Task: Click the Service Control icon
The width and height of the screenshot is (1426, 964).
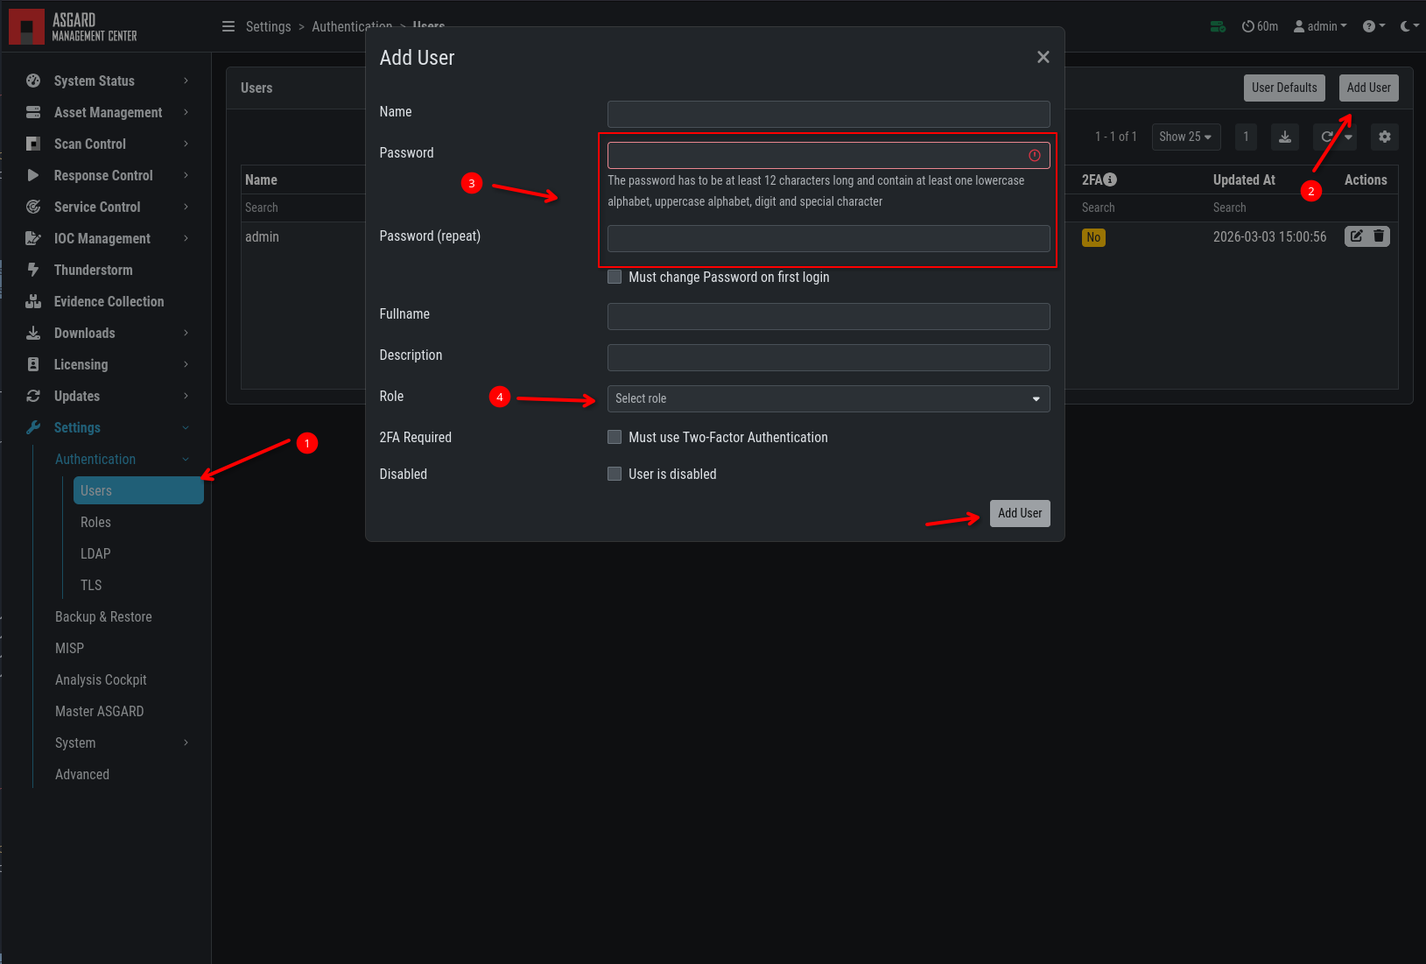Action: coord(33,207)
